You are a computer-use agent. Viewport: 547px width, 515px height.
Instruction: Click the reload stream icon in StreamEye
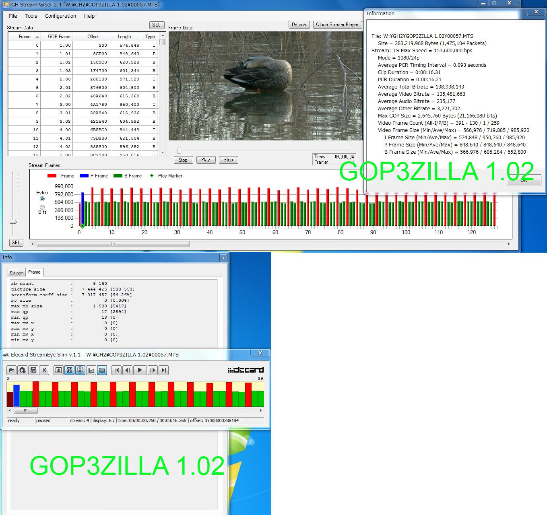(x=23, y=370)
